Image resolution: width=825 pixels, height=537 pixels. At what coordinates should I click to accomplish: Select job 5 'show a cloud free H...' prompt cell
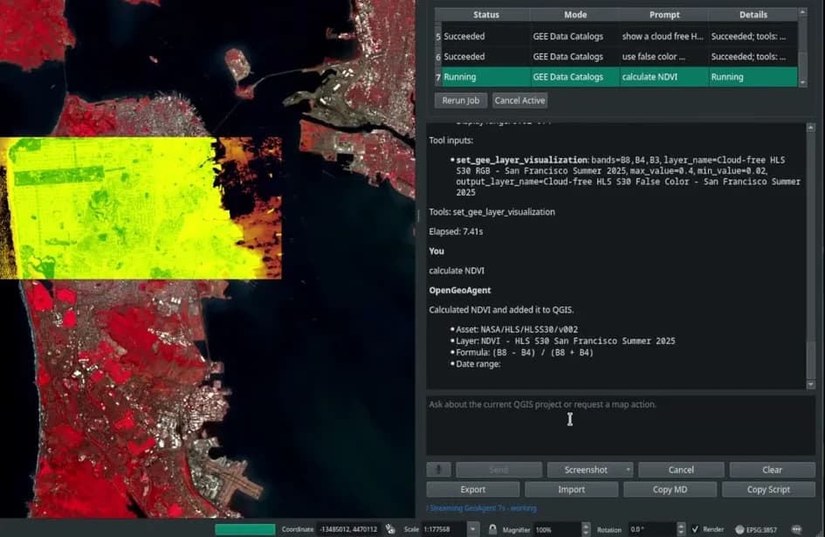tap(663, 37)
